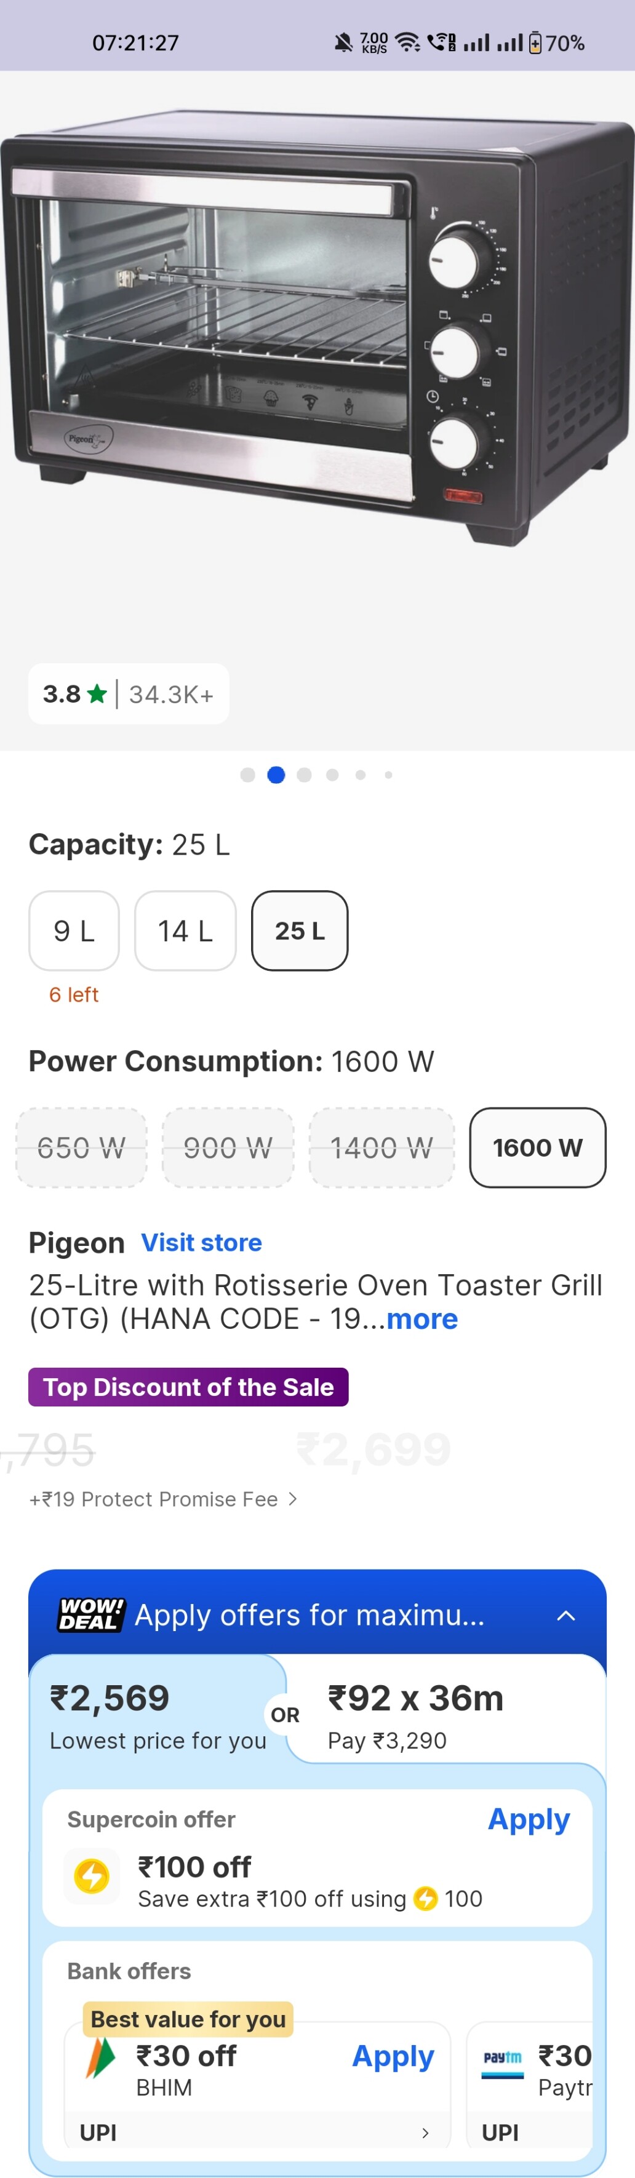This screenshot has height=2178, width=635.
Task: Tap the BHIM logo icon
Action: pos(101,2058)
